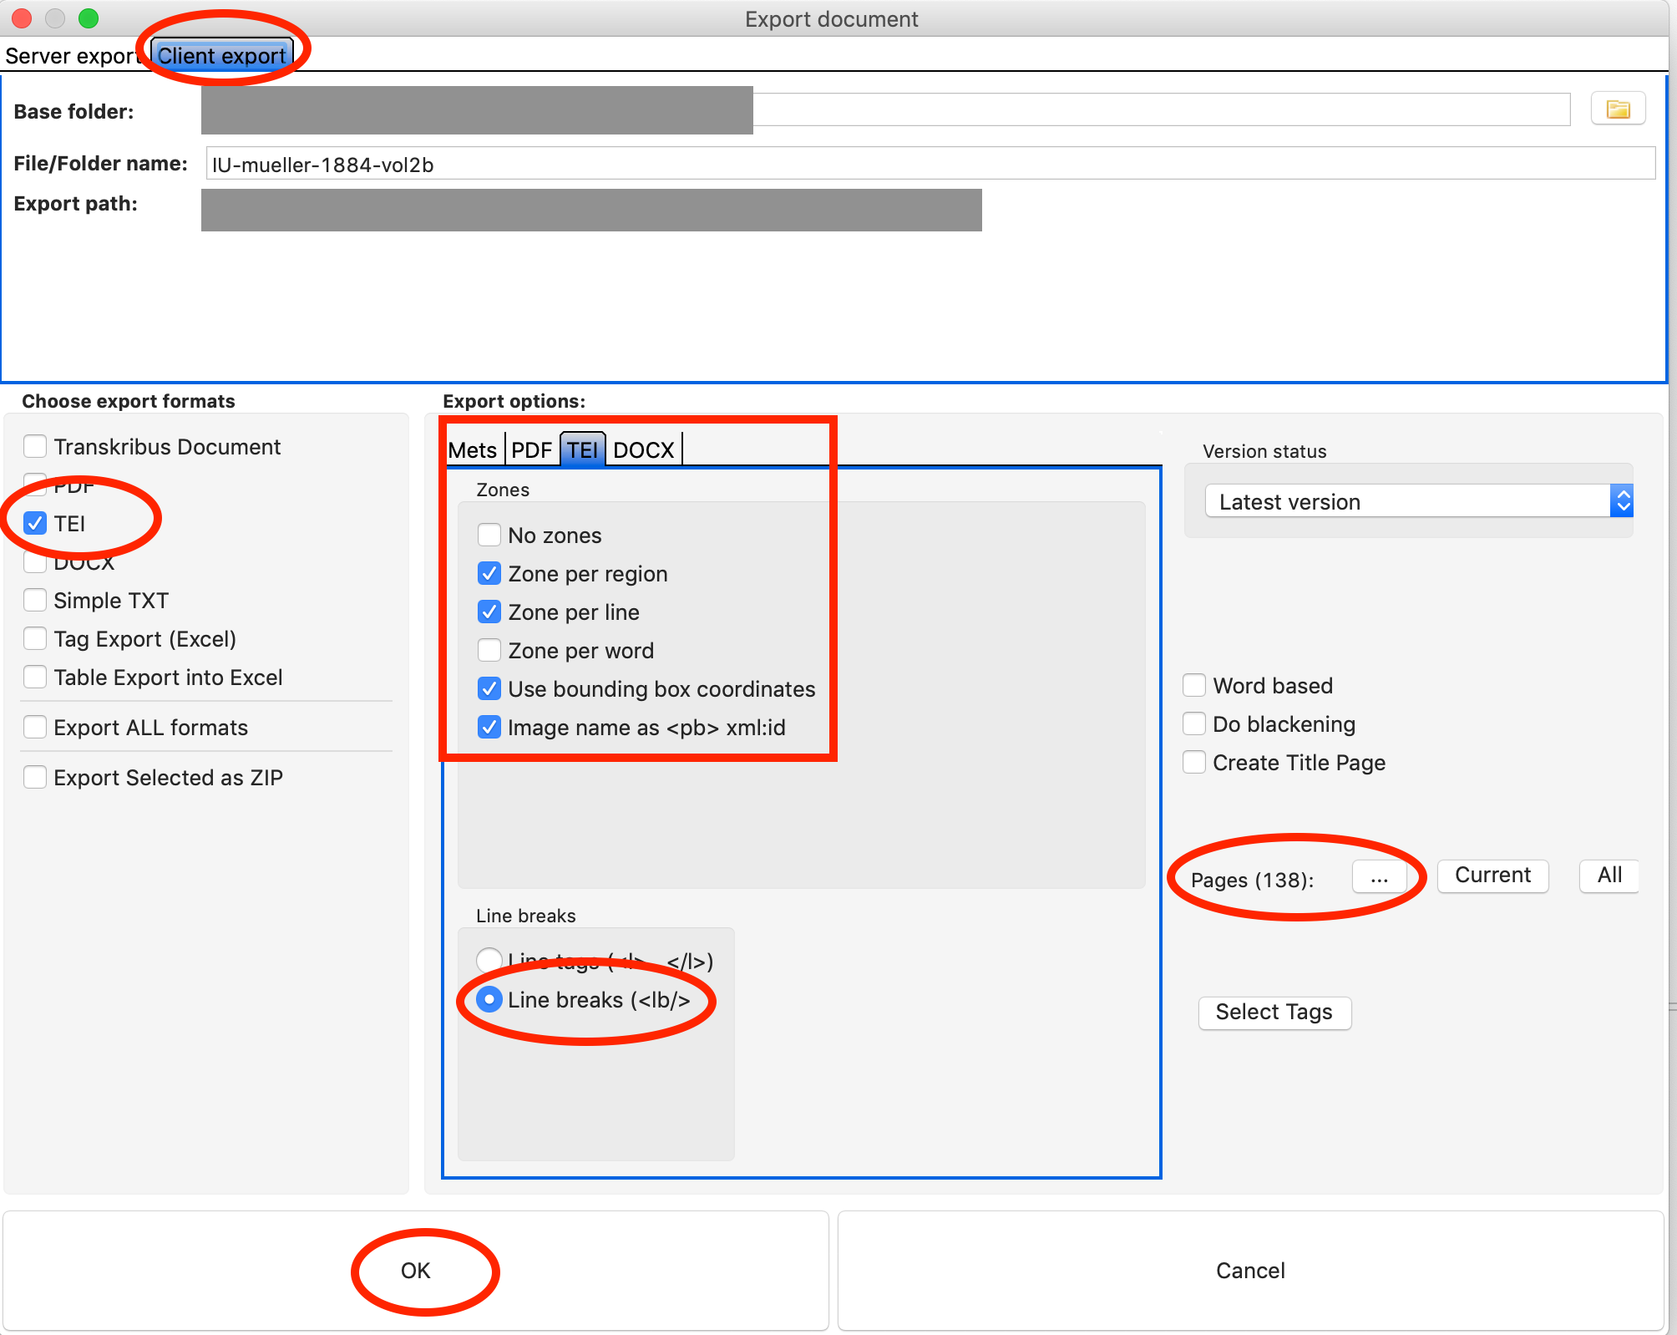Enable the Simple TXT export format
Viewport: 1677px width, 1335px height.
pos(35,600)
